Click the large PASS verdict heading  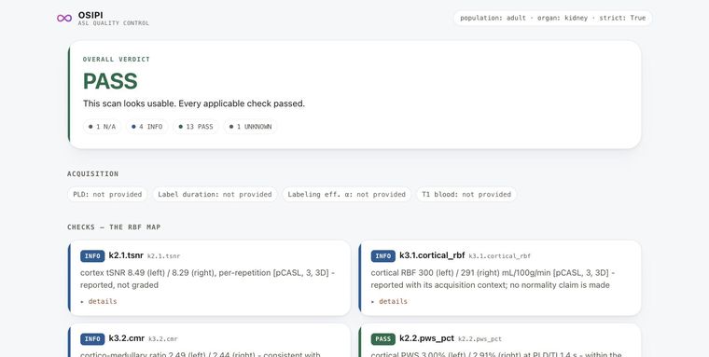pos(110,81)
